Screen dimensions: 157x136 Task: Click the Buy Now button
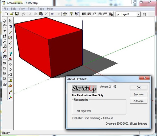[139, 94]
